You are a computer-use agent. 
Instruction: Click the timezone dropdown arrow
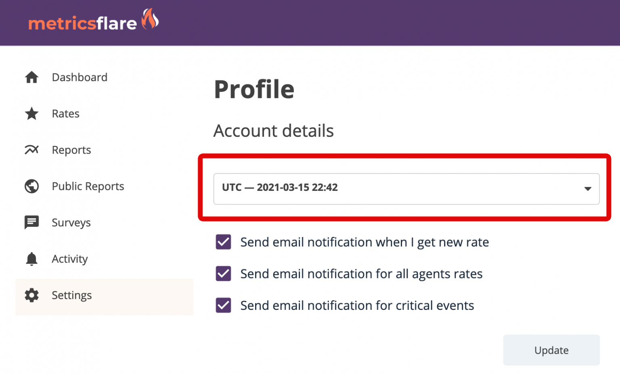point(588,189)
